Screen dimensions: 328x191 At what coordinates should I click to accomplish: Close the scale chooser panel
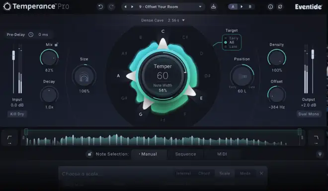click(261, 174)
